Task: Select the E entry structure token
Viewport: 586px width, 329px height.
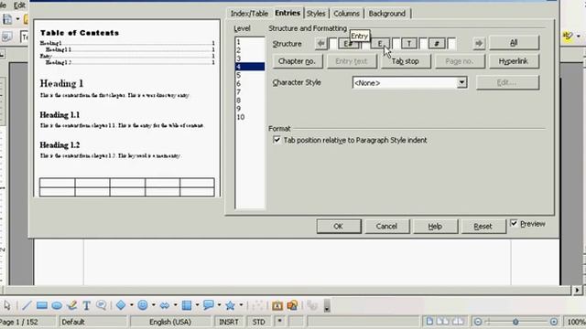Action: [x=380, y=44]
